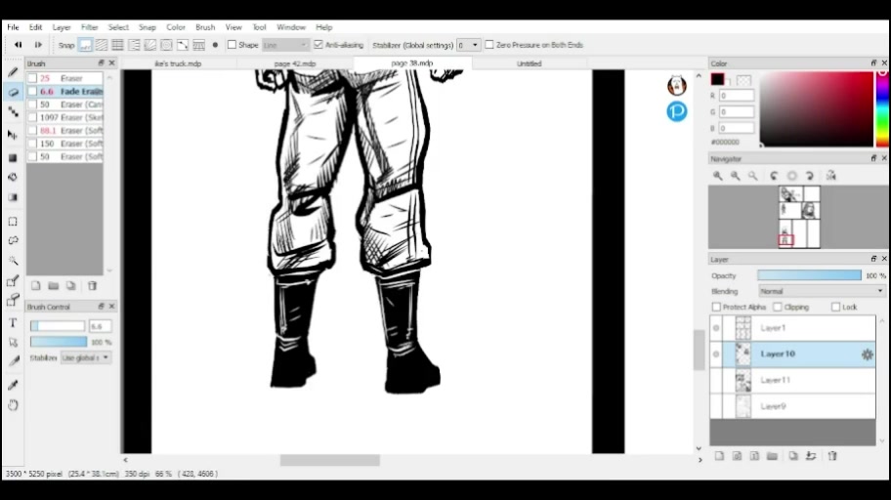This screenshot has width=891, height=500.
Task: Click the black foreground color swatch
Action: [x=718, y=79]
